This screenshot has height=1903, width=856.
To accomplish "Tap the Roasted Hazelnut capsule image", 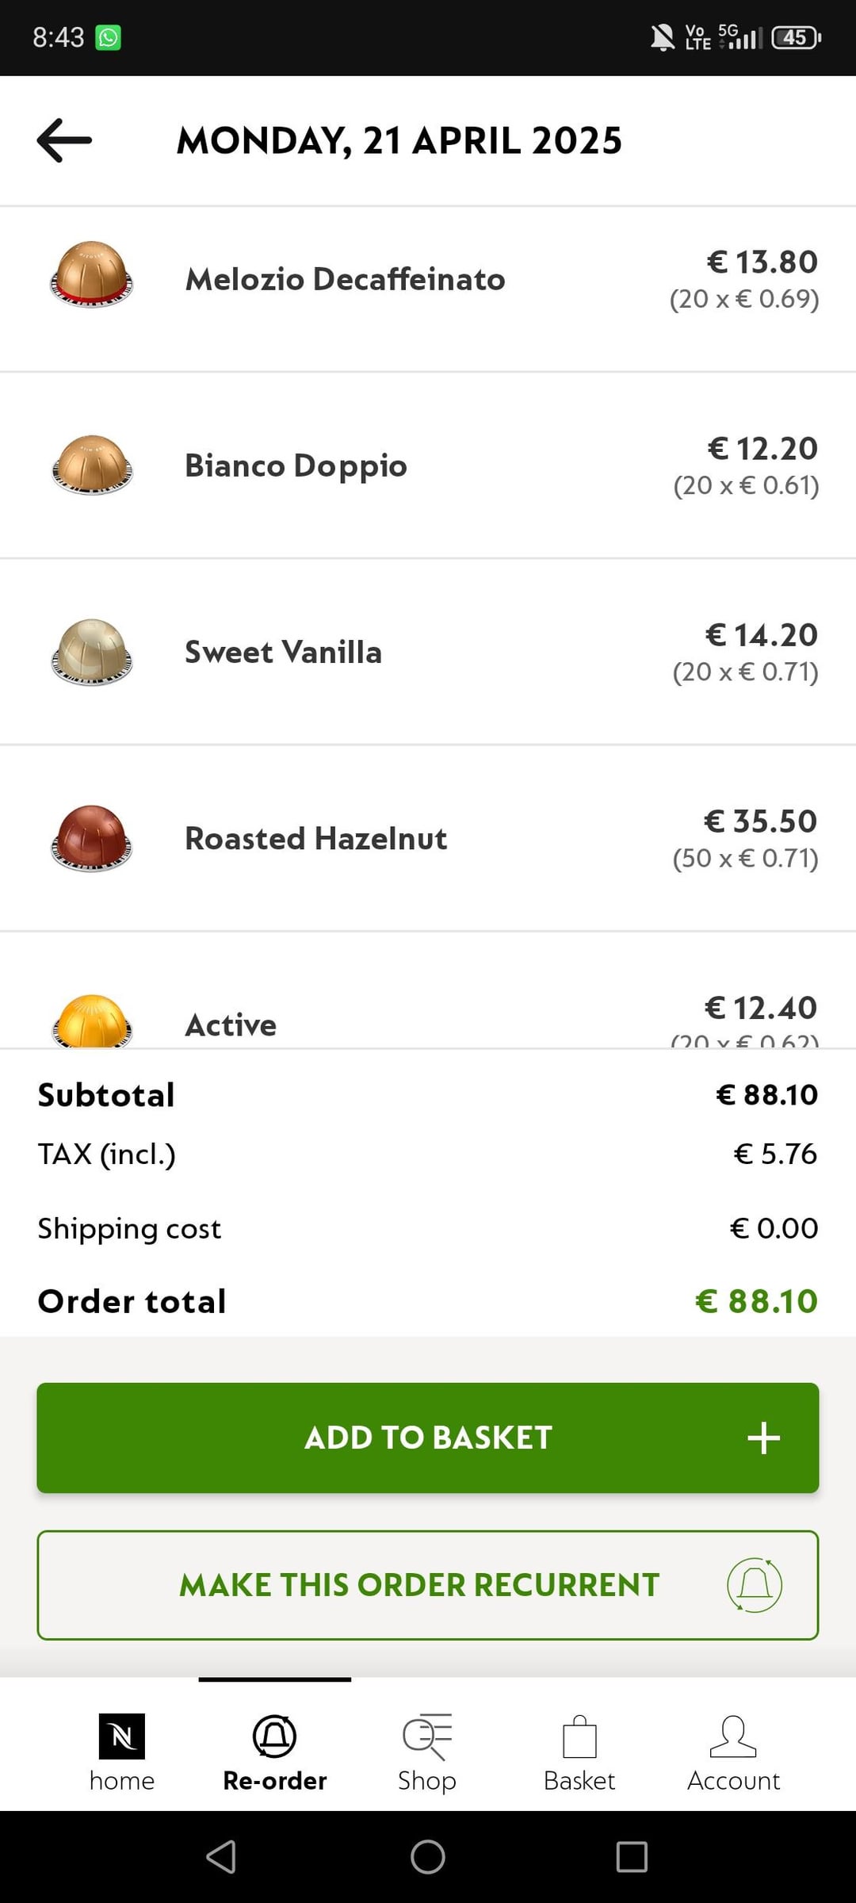I will click(91, 838).
